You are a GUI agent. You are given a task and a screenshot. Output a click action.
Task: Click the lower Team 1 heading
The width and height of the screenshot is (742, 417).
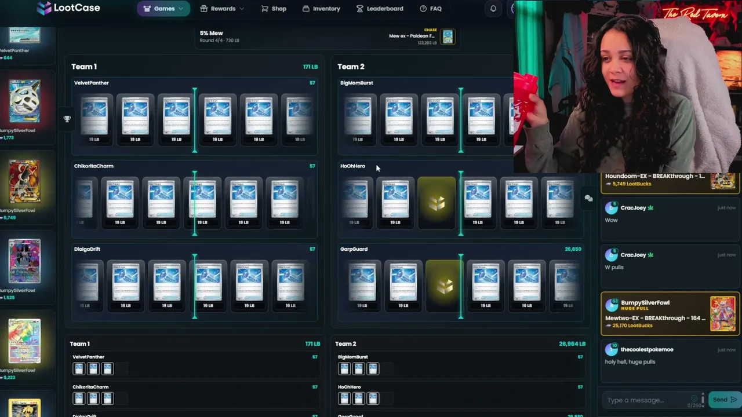click(80, 344)
